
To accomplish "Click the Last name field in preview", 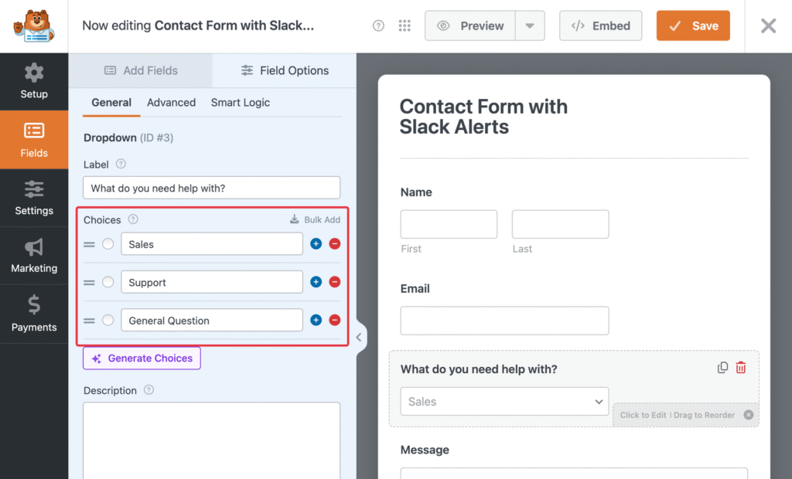I will 561,224.
